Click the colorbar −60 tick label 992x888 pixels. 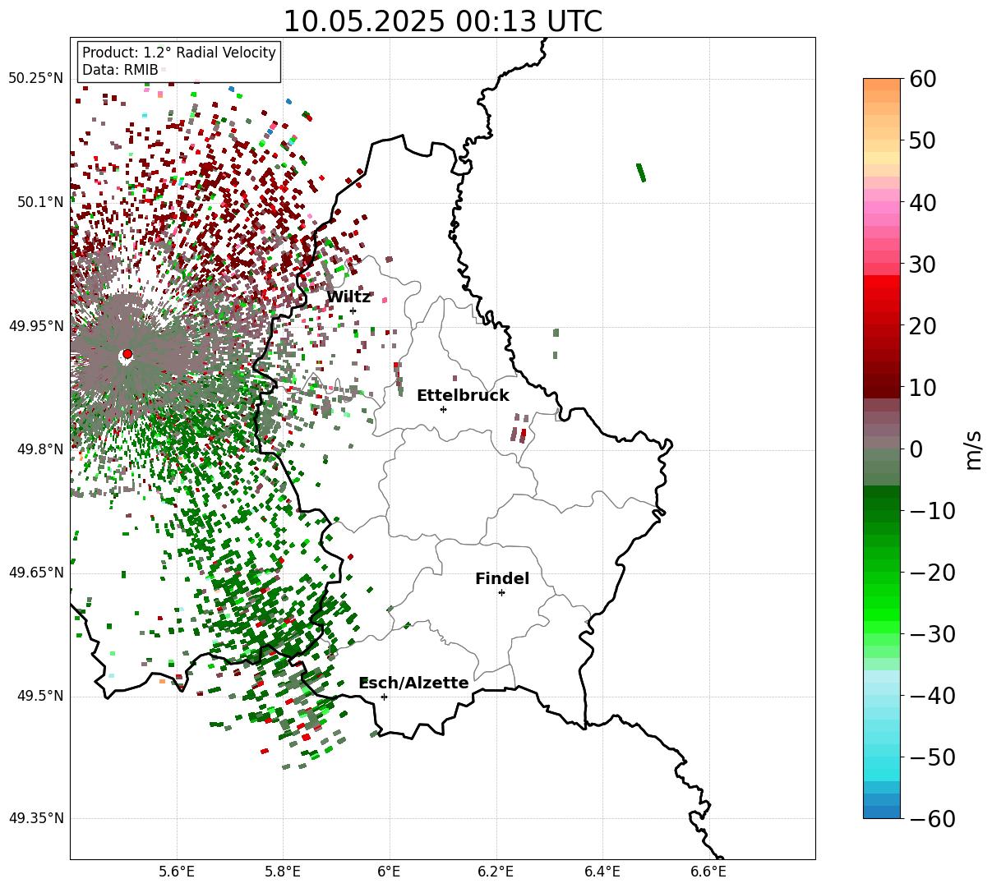[931, 818]
